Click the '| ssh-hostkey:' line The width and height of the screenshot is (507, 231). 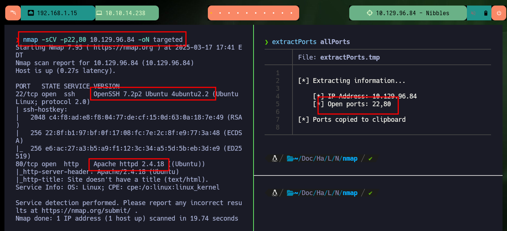click(x=42, y=110)
